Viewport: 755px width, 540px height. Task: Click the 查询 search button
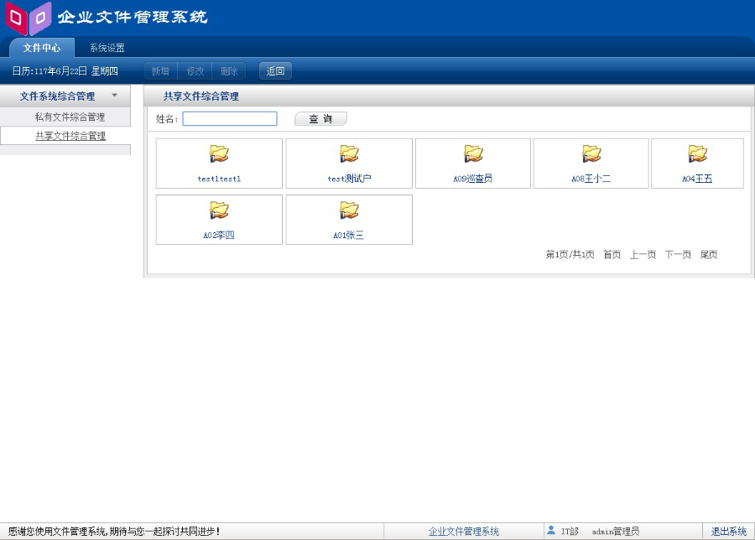[x=320, y=118]
